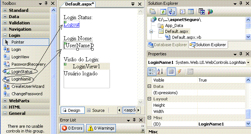The width and height of the screenshot is (251, 134).
Task: Show Events lightning bolt in Properties
Action: (180, 72)
